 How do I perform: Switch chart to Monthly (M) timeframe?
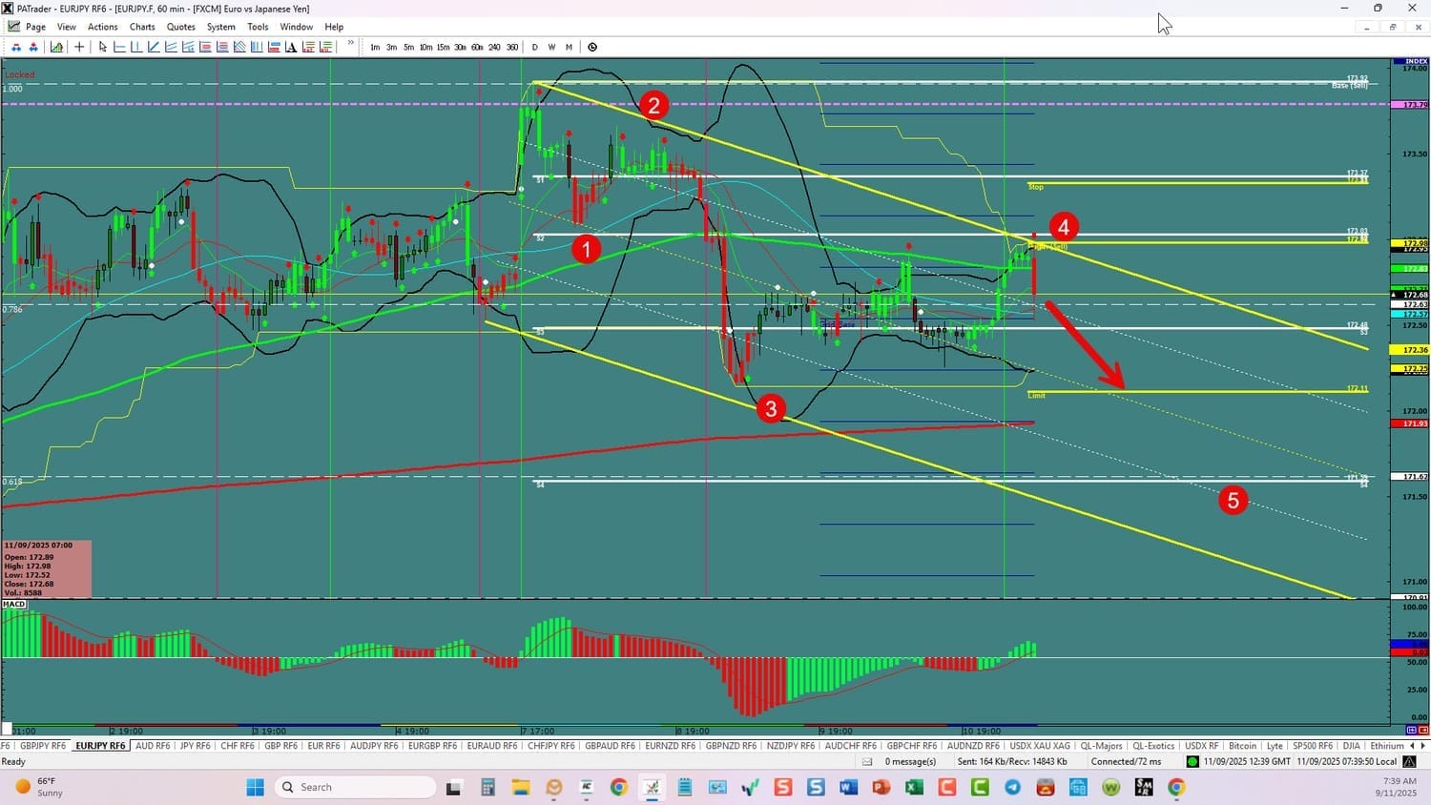(x=569, y=47)
